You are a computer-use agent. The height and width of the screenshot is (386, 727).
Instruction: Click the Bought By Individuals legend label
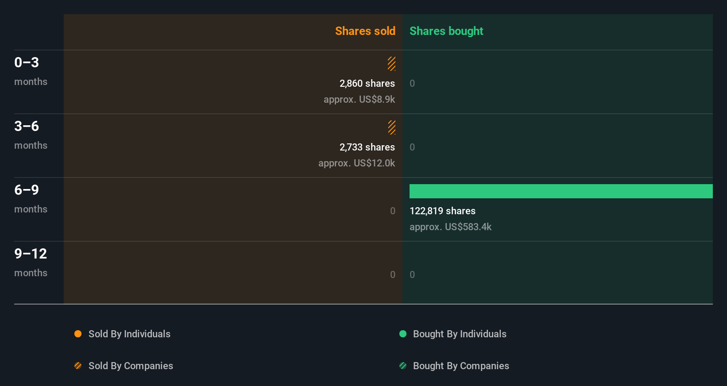pos(460,334)
